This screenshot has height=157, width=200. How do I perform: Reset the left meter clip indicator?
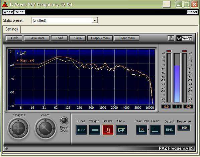pos(169,51)
